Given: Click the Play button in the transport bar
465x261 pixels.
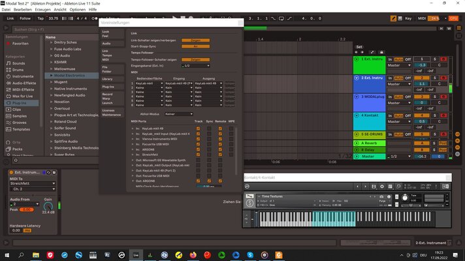Looking at the screenshot, I should (x=174, y=18).
